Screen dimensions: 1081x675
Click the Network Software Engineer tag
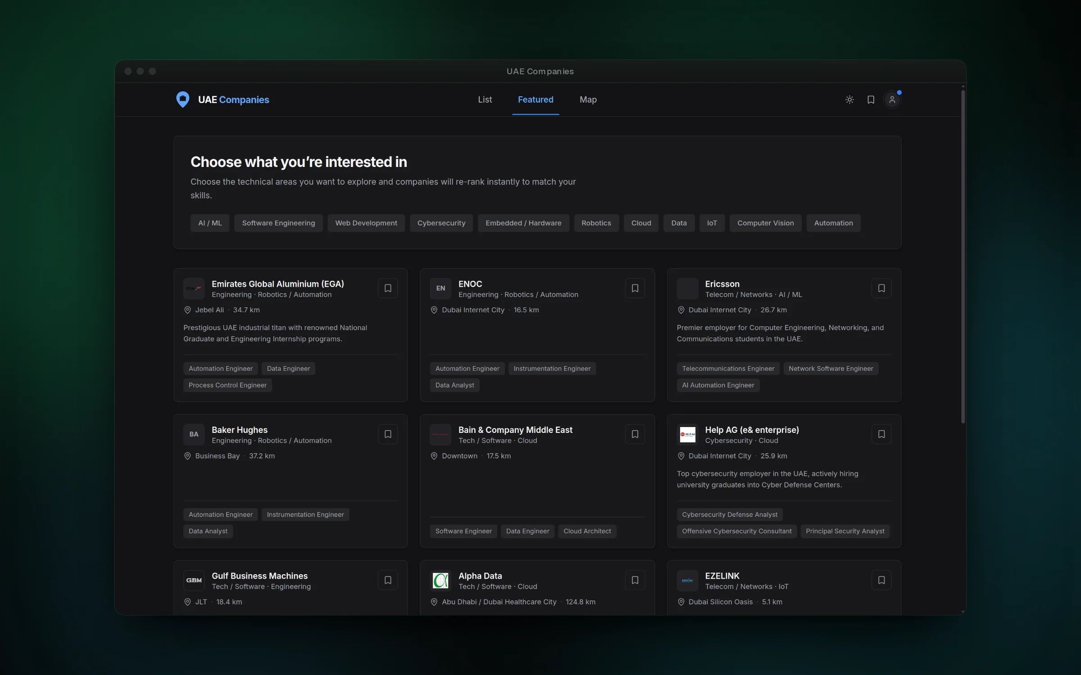pyautogui.click(x=831, y=369)
